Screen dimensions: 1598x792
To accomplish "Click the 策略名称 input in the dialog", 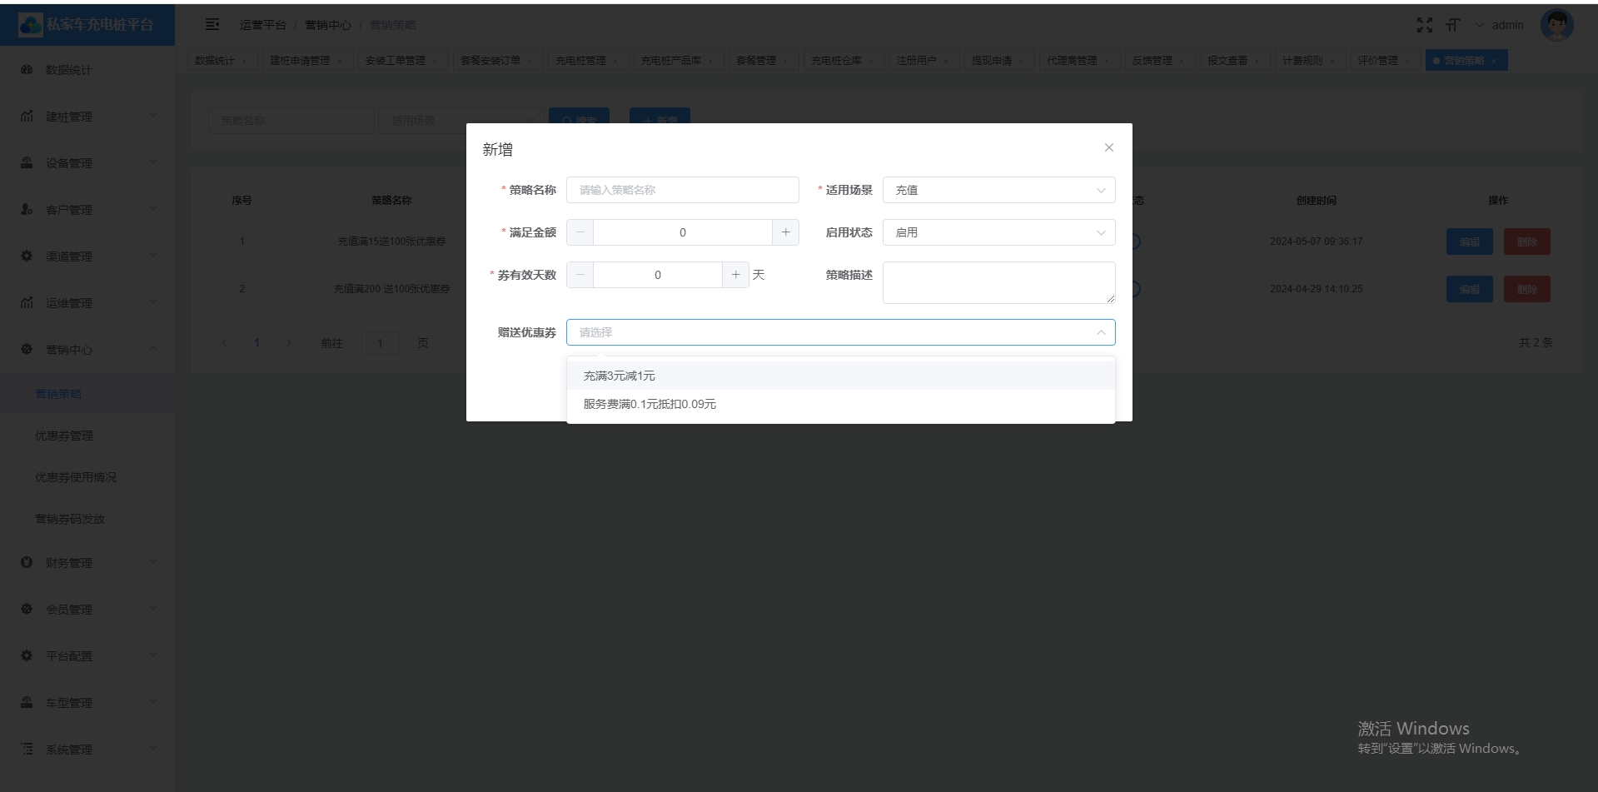I will point(682,190).
